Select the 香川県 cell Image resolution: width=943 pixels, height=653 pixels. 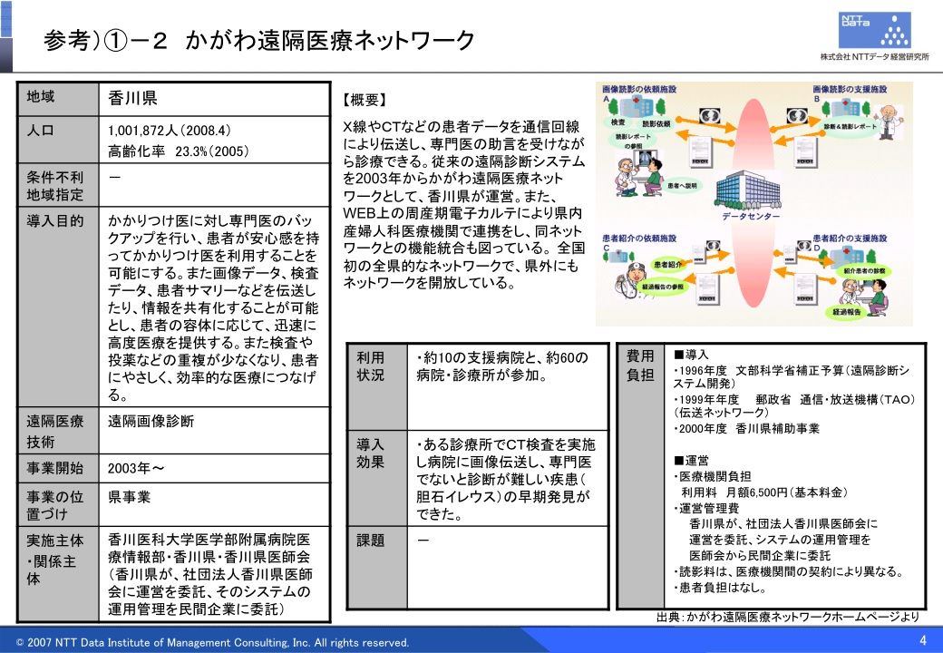pos(215,99)
